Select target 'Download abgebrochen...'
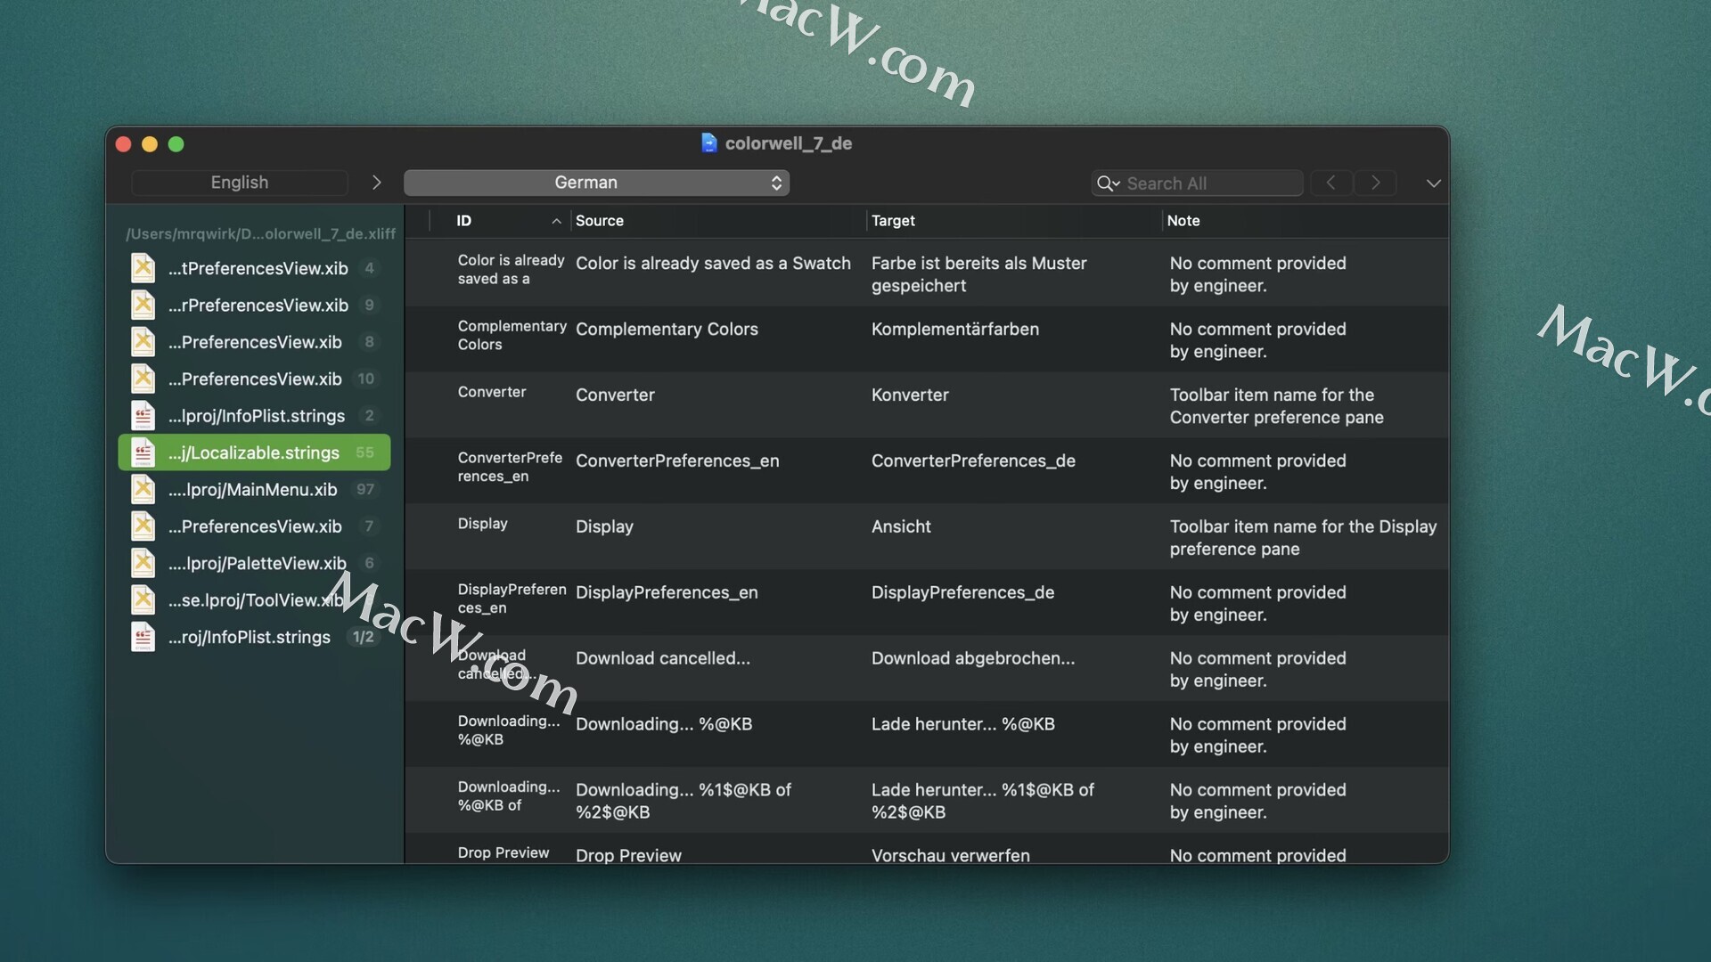 click(x=973, y=659)
